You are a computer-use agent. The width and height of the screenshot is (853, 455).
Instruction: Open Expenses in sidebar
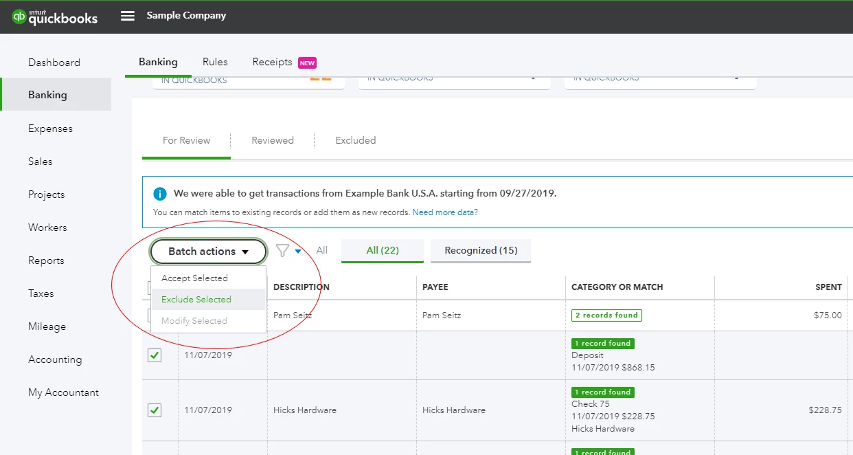50,129
